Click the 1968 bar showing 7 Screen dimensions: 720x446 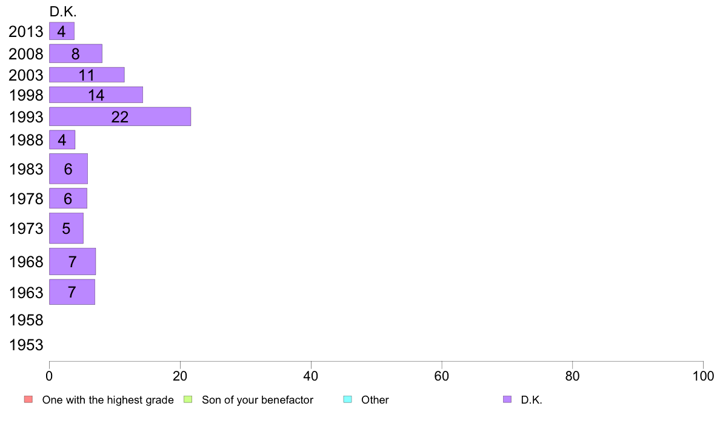click(72, 261)
